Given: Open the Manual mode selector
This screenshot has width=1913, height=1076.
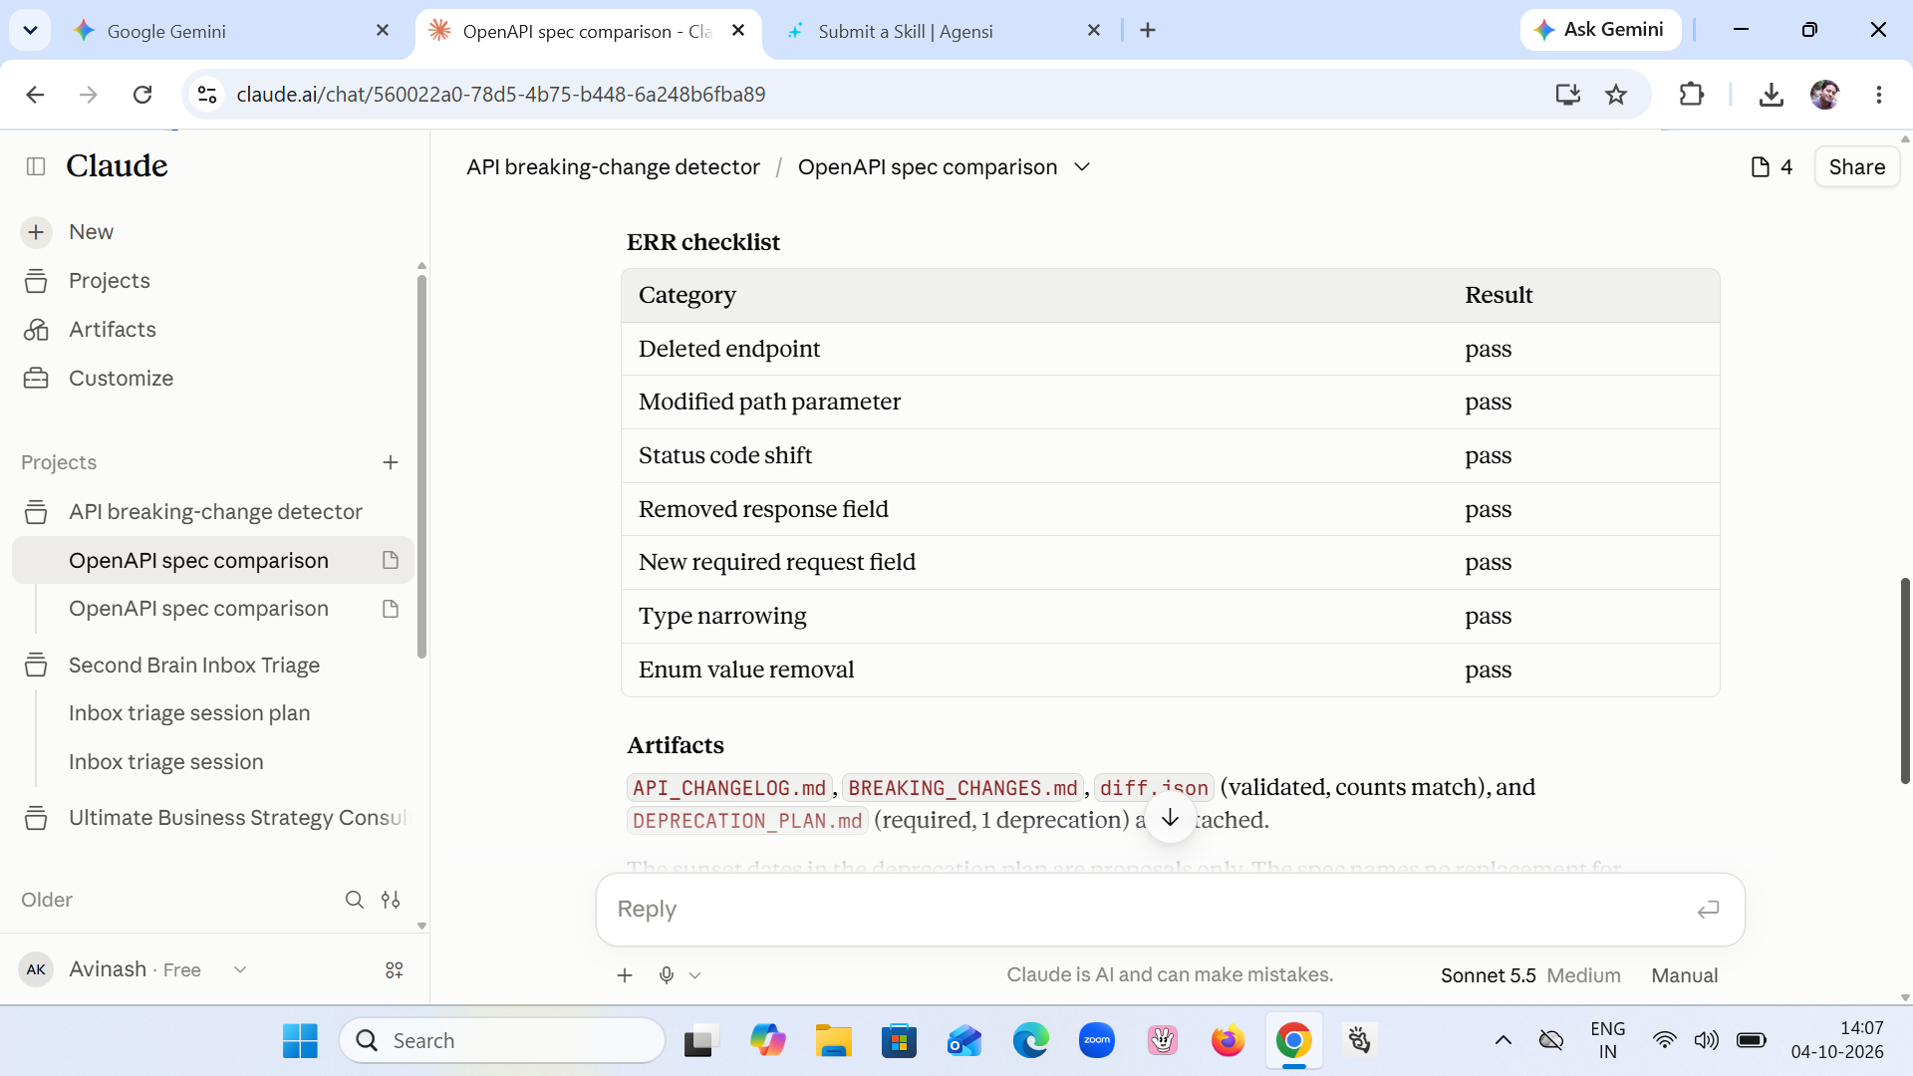Looking at the screenshot, I should point(1685,975).
